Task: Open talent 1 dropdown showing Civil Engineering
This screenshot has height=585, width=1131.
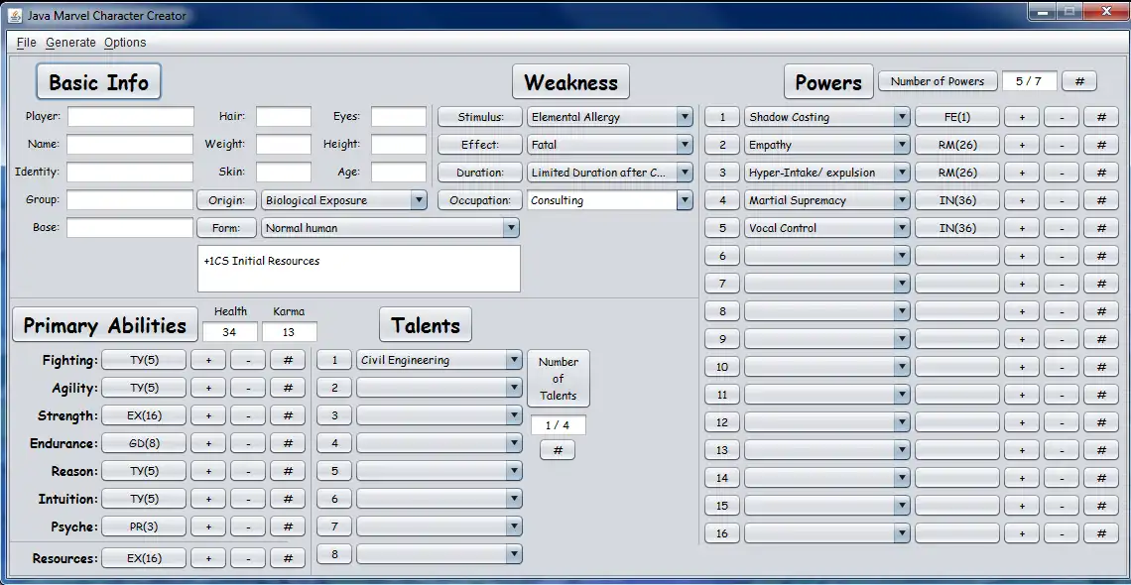Action: (440, 360)
